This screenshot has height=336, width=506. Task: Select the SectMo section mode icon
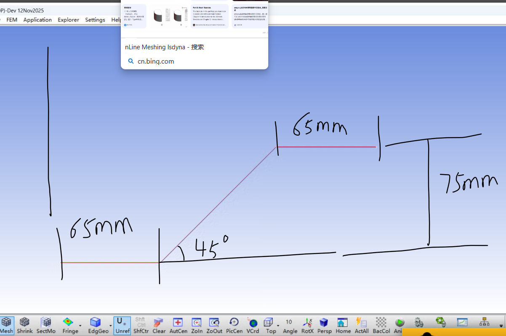[x=46, y=325]
